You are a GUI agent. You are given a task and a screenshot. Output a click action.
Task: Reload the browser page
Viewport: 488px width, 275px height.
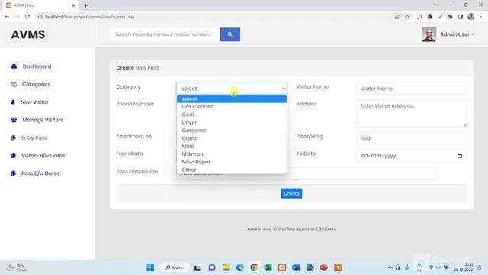[27, 17]
